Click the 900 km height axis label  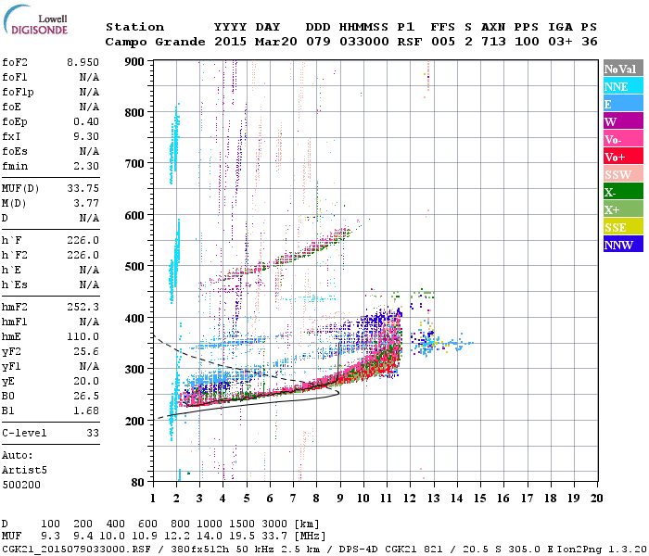pyautogui.click(x=134, y=62)
